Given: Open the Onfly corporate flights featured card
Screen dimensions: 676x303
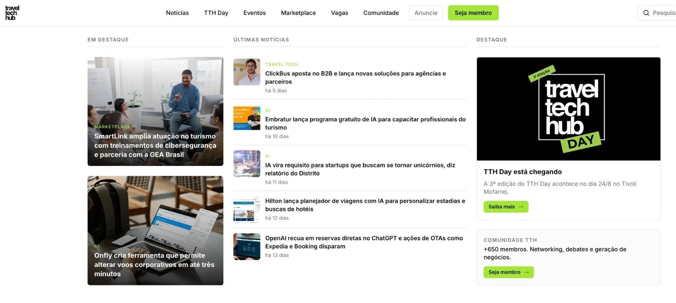Looking at the screenshot, I should point(155,230).
